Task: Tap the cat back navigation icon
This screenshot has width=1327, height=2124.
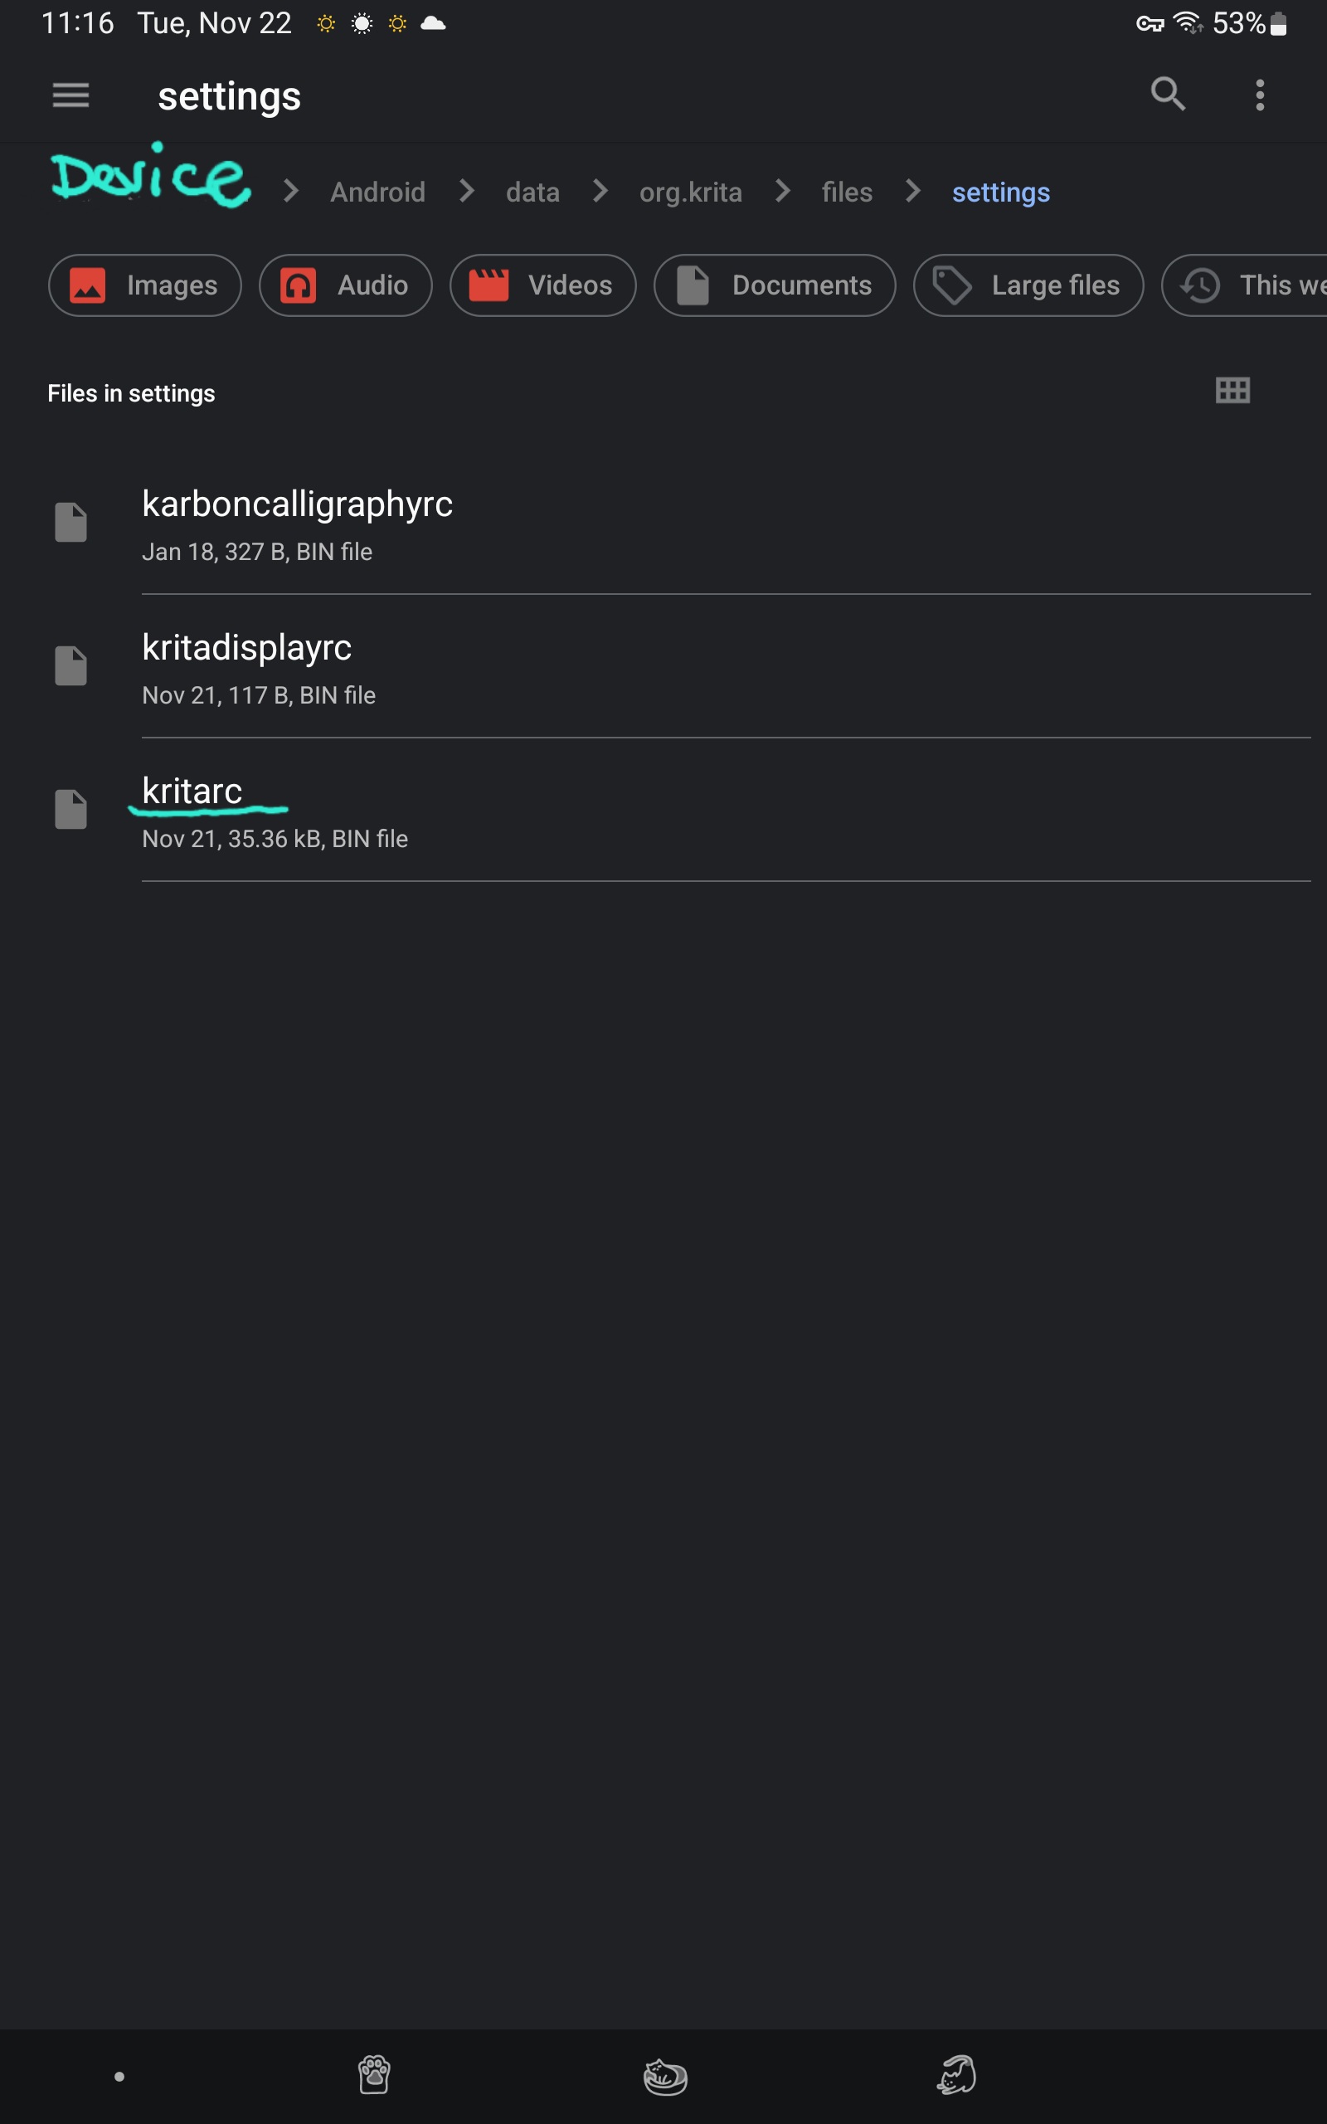Action: tap(956, 2075)
